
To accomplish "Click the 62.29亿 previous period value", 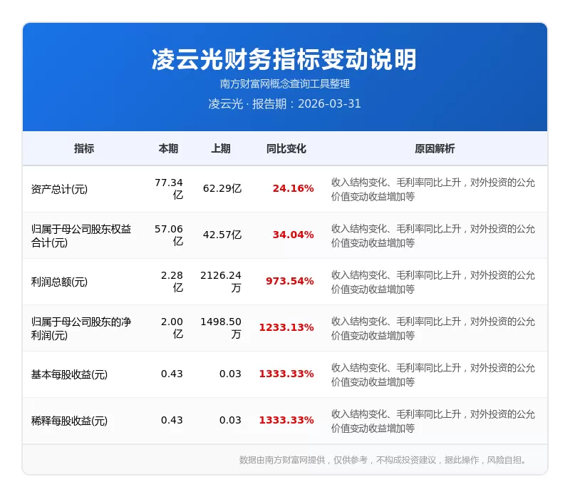I will (x=222, y=188).
